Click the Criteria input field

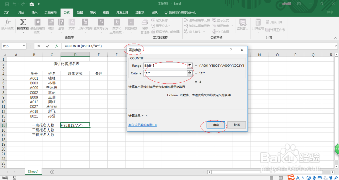point(165,73)
